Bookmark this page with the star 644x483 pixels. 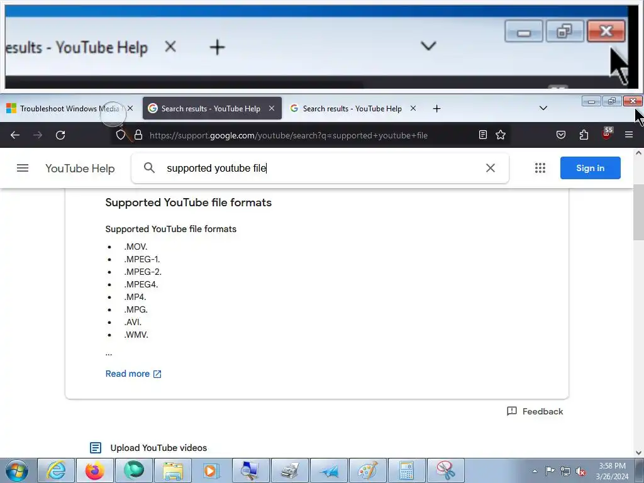point(501,135)
